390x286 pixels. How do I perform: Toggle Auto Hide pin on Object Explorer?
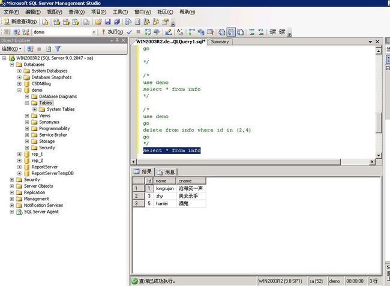click(x=117, y=40)
